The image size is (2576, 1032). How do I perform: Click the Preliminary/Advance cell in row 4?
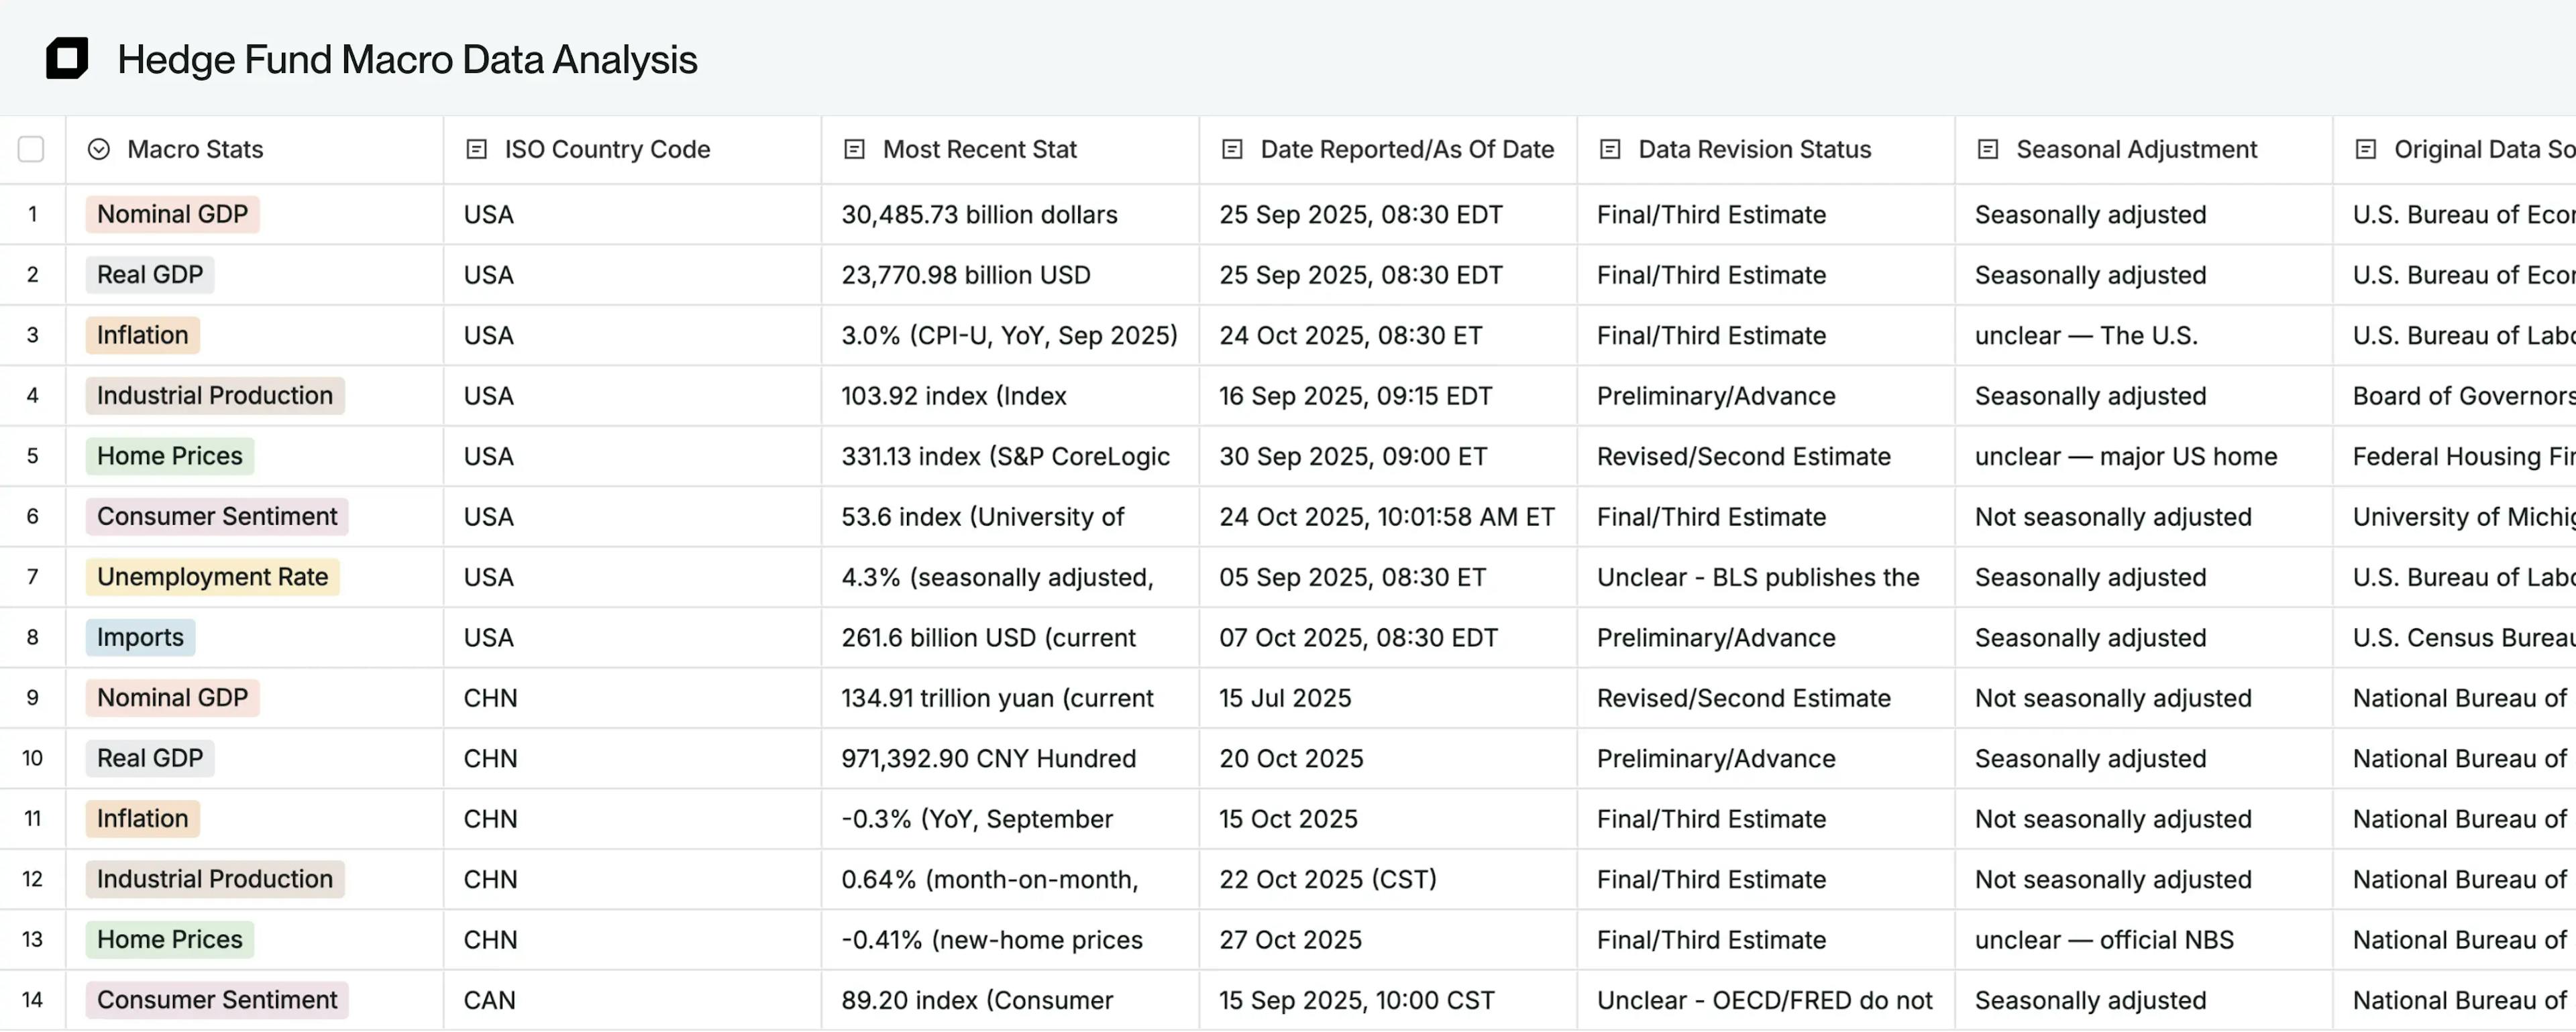click(x=1716, y=396)
